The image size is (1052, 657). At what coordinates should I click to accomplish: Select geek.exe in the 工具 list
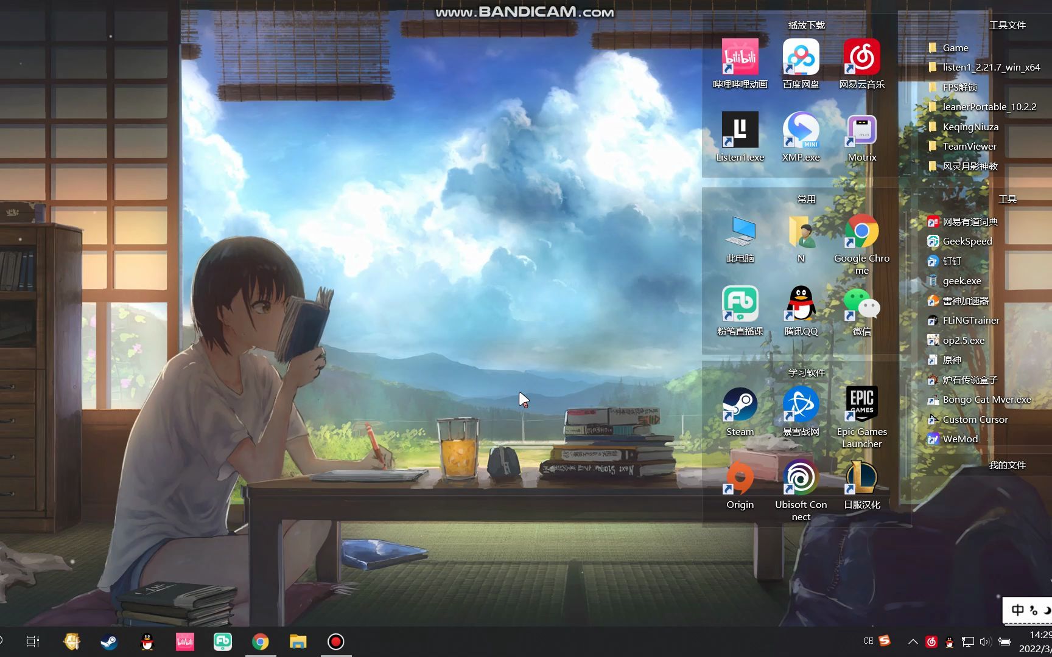point(954,280)
